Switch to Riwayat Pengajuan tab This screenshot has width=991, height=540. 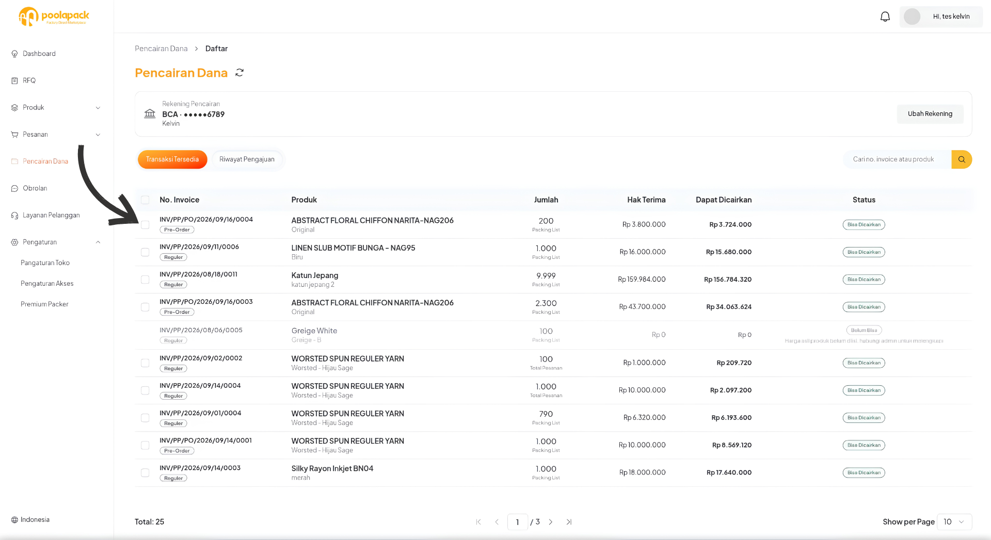point(247,159)
